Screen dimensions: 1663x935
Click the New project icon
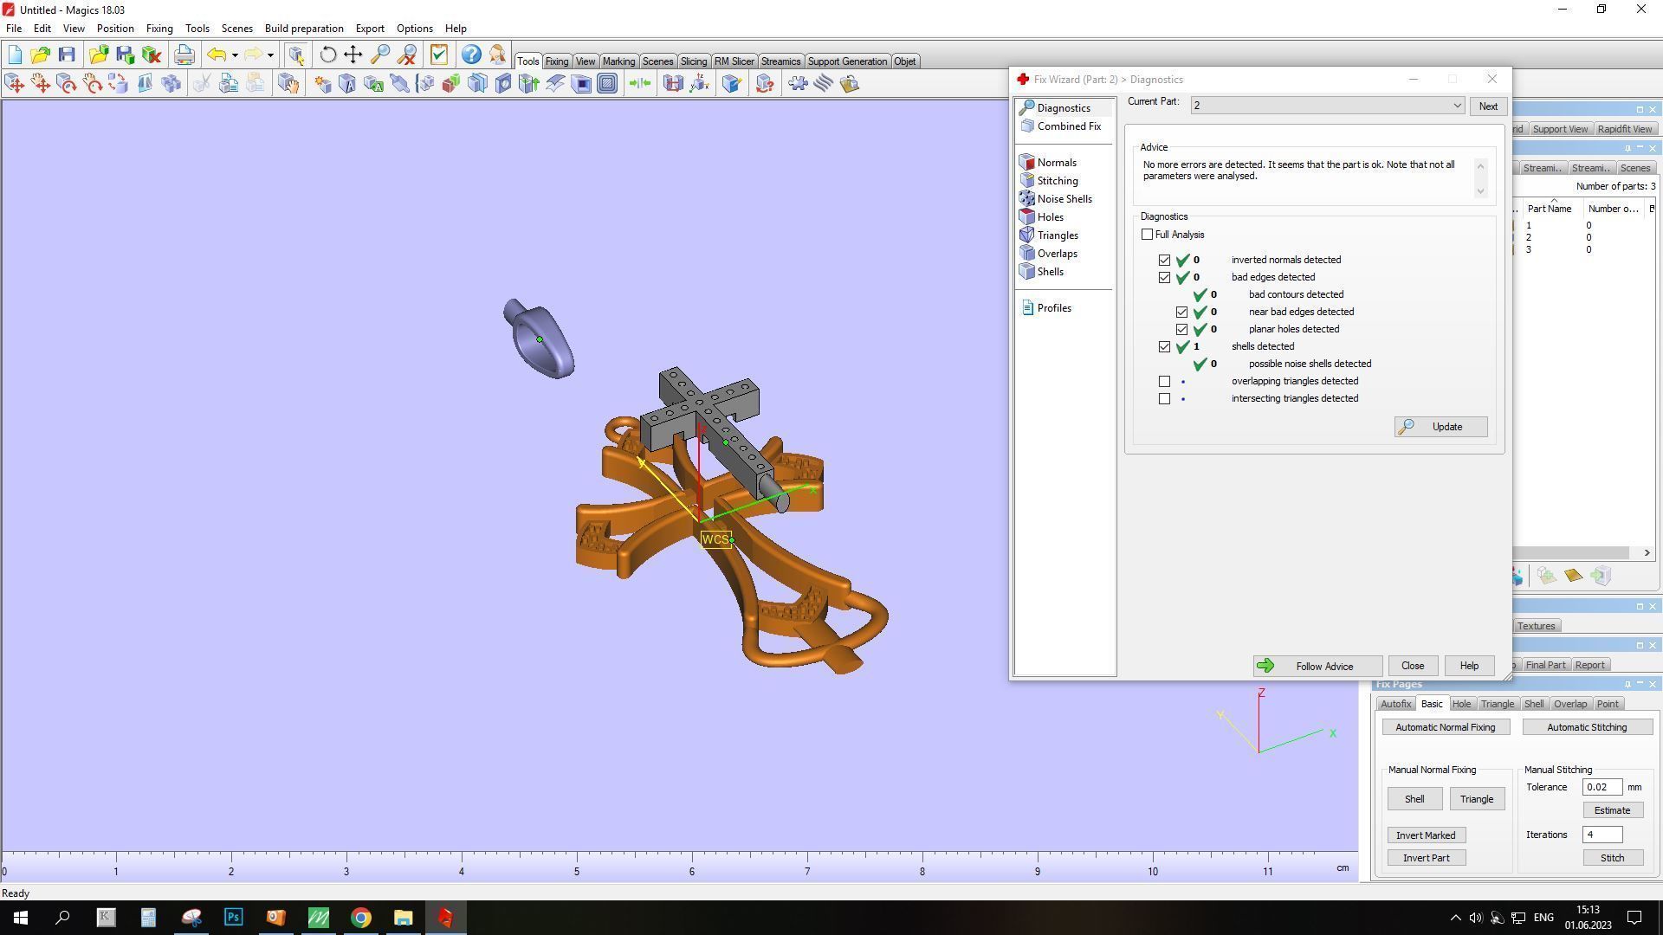pyautogui.click(x=15, y=55)
